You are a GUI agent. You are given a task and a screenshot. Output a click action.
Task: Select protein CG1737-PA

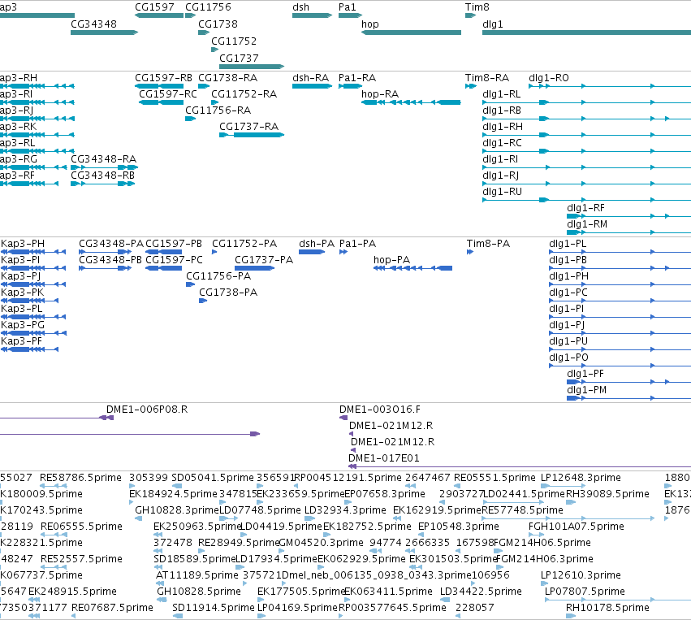tap(254, 268)
